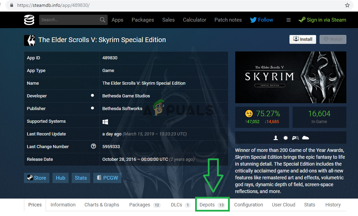
Task: Click Last Change Number help icon
Action: tap(93, 146)
